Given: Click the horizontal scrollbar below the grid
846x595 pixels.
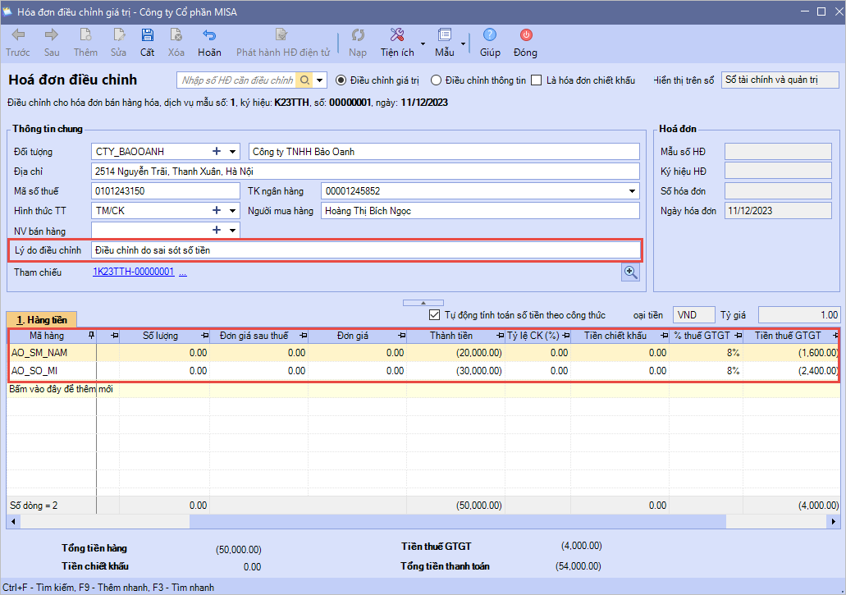Looking at the screenshot, I should click(x=457, y=521).
